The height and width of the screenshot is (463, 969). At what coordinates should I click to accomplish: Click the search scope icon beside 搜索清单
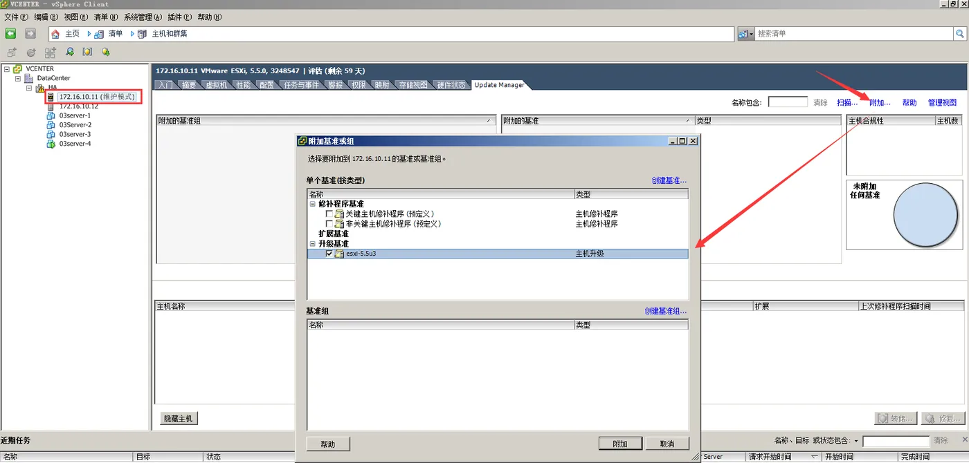click(x=743, y=34)
